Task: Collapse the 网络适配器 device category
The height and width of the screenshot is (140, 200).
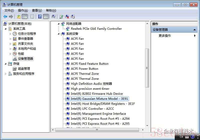Action: pyautogui.click(x=58, y=24)
